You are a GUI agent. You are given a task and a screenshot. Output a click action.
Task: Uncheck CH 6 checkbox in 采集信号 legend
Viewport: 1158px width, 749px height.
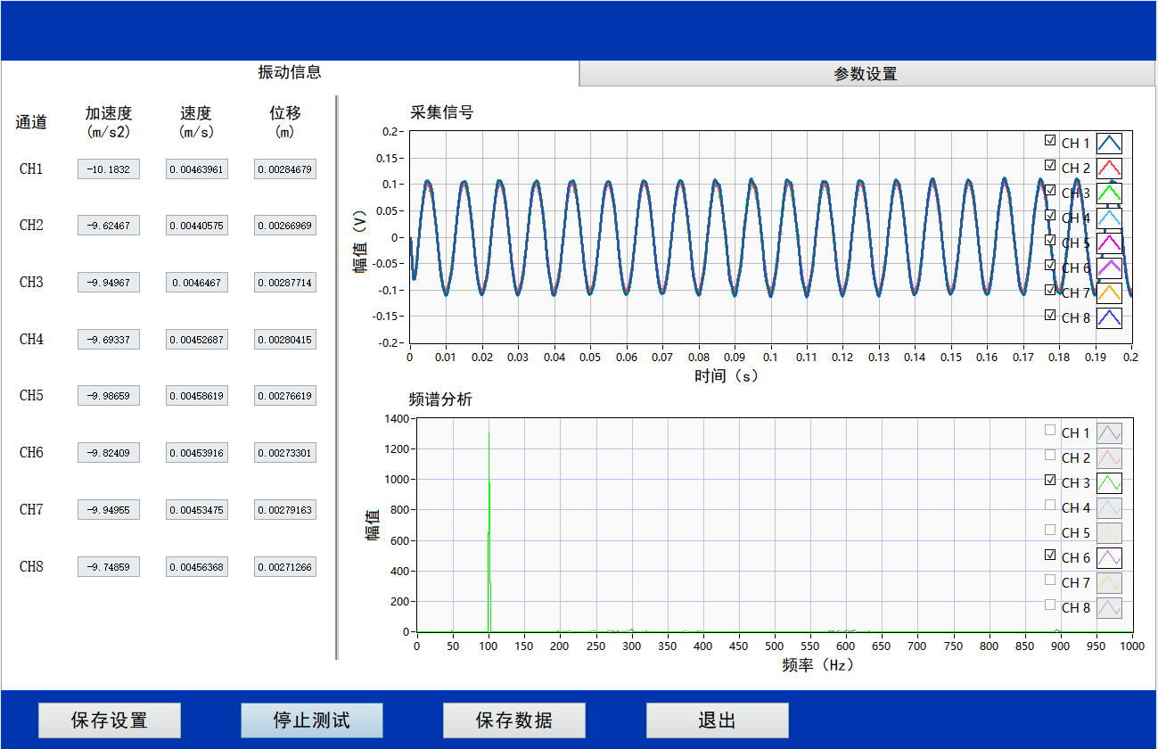(x=1050, y=265)
